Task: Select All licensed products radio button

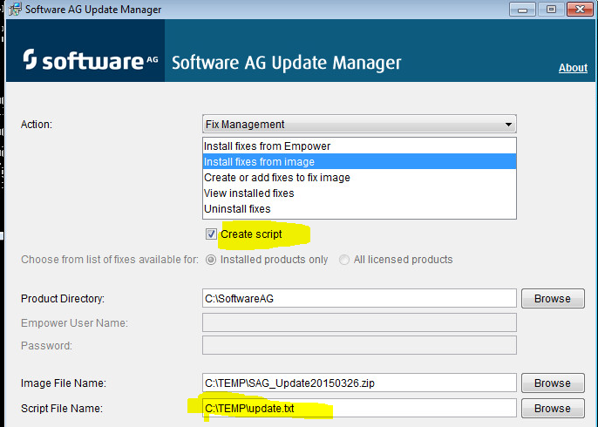Action: (344, 260)
